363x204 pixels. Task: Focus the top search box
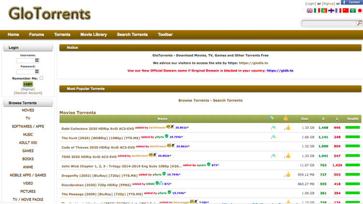pos(329,23)
